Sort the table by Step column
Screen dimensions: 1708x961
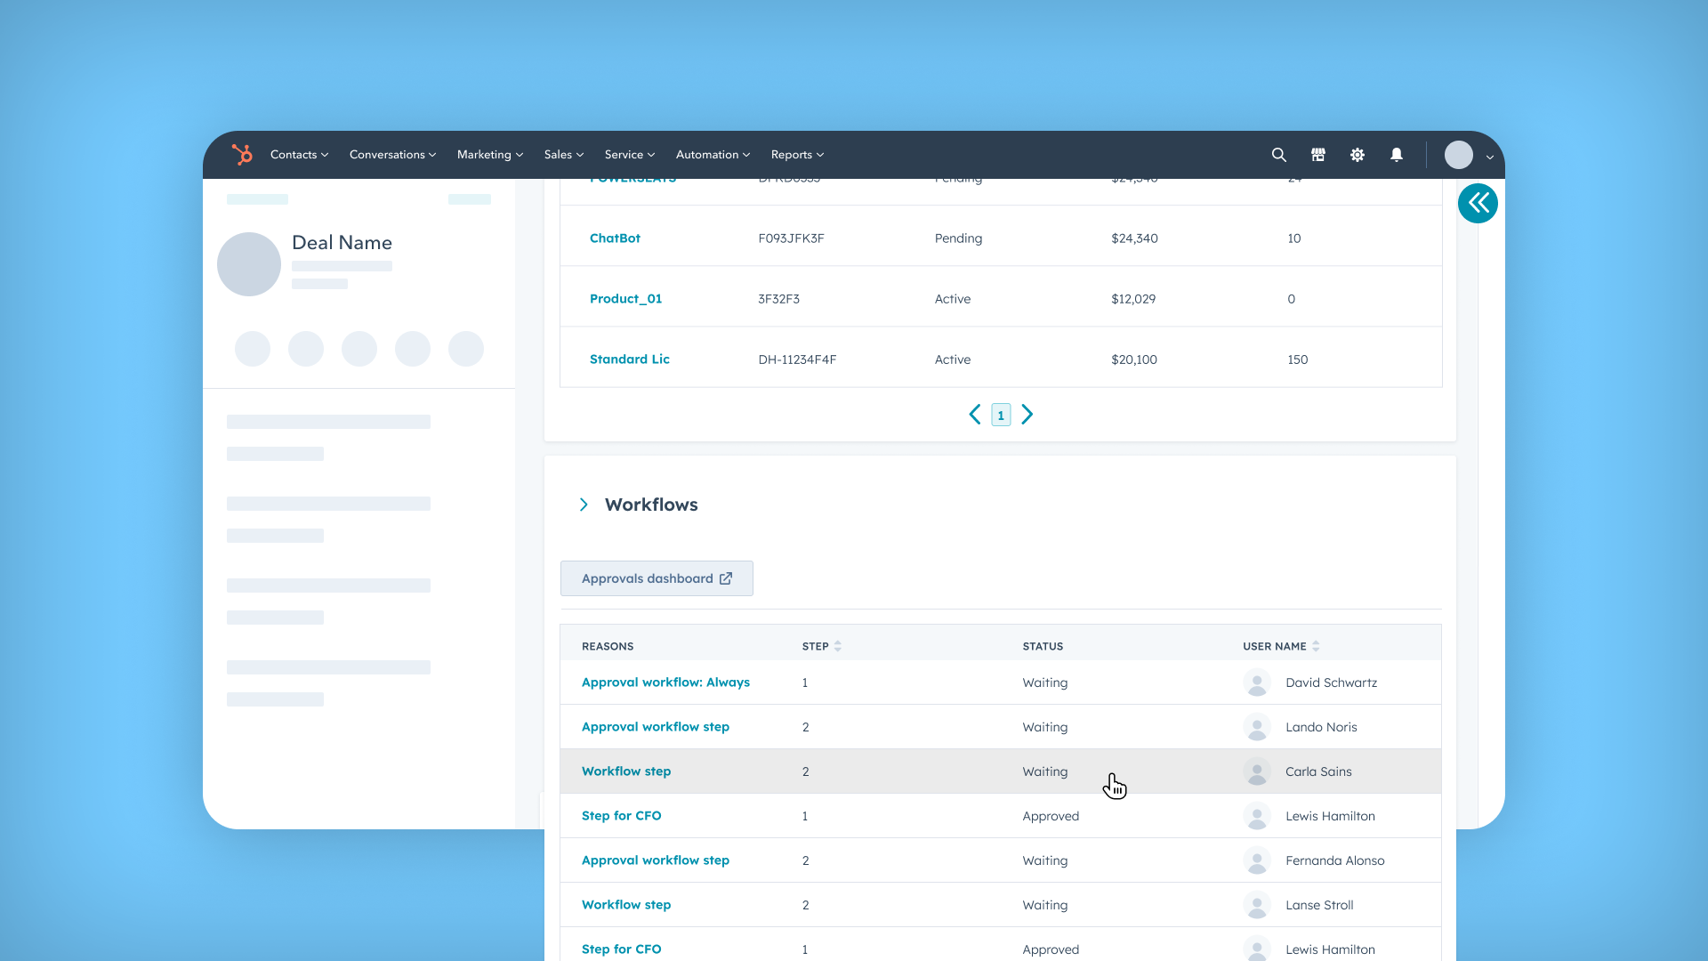tap(837, 647)
